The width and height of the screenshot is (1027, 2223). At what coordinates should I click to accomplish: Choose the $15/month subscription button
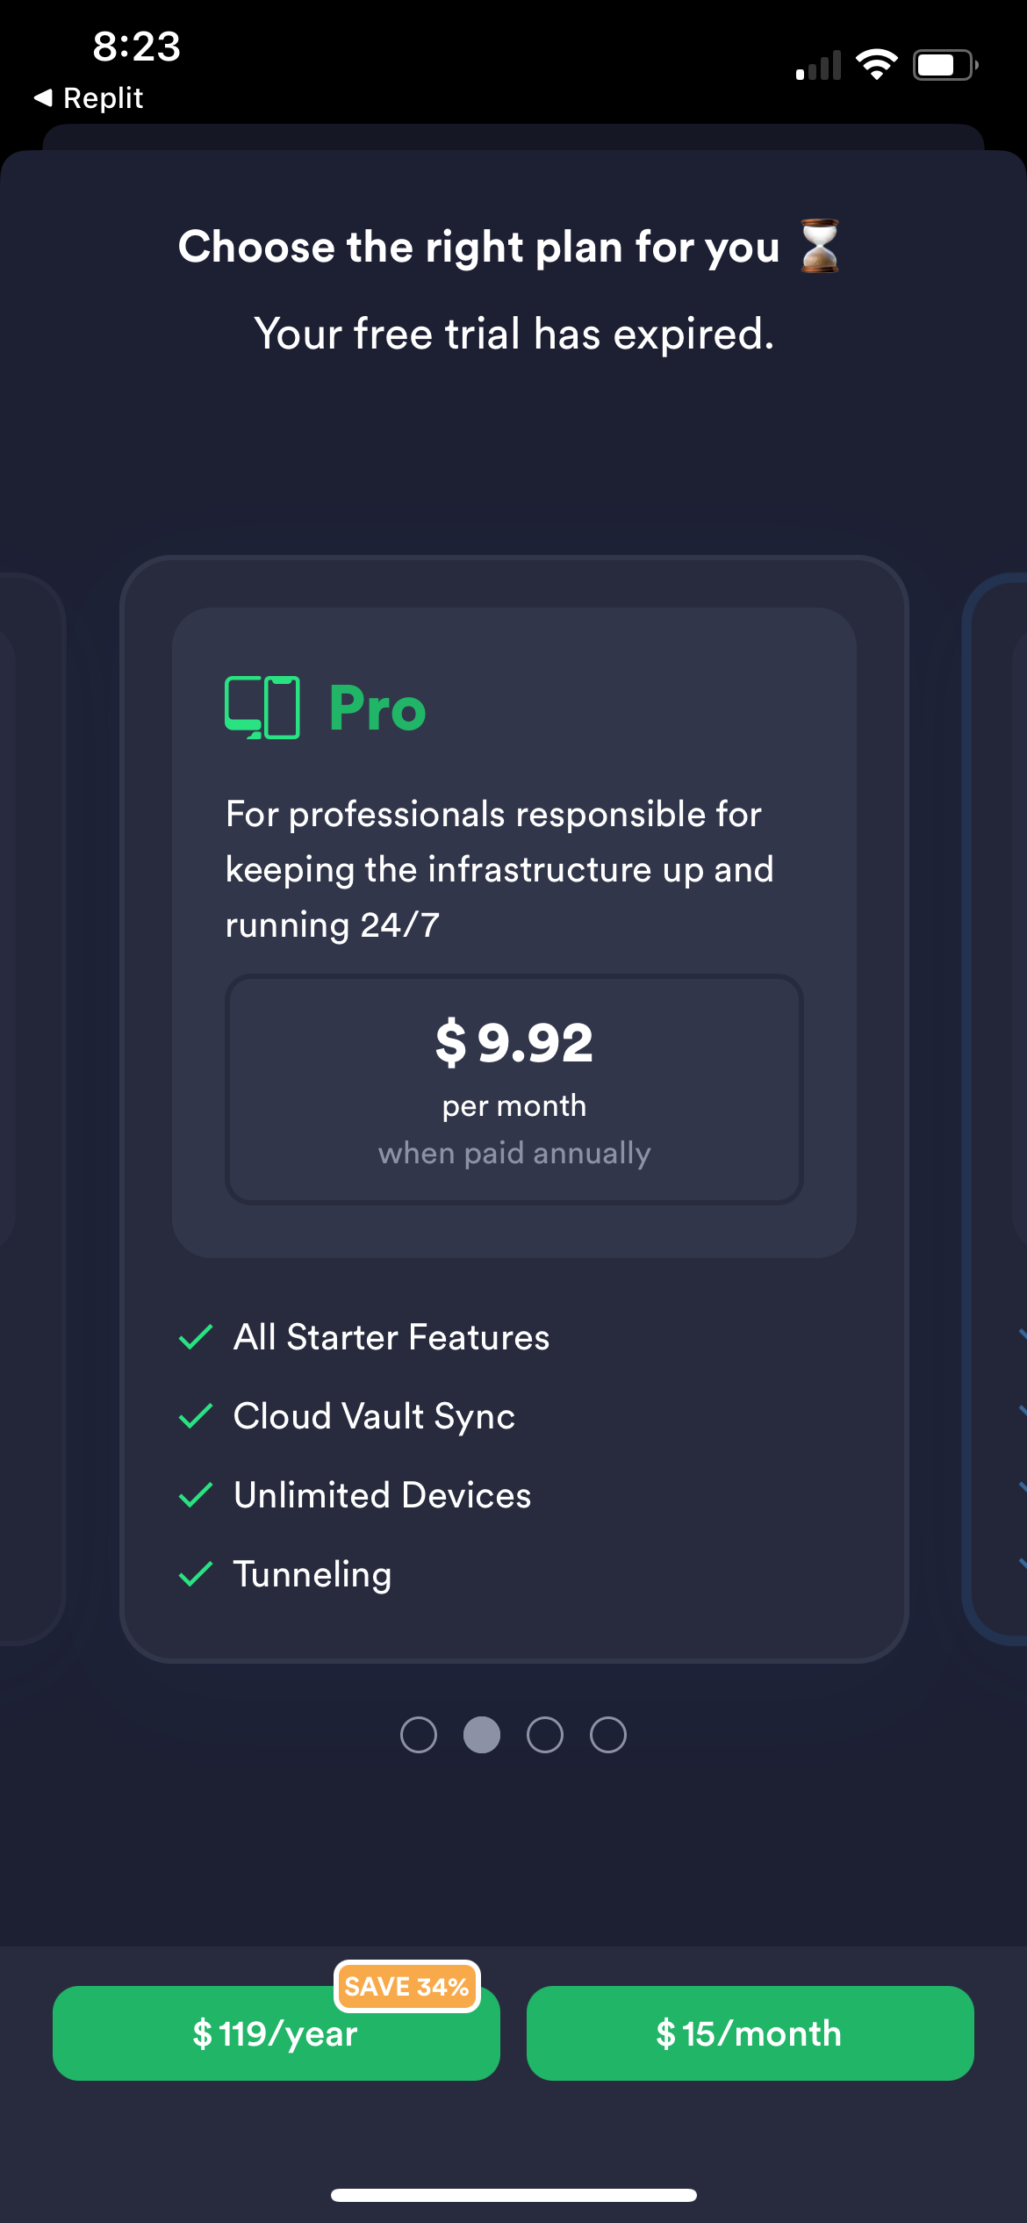tap(750, 2033)
